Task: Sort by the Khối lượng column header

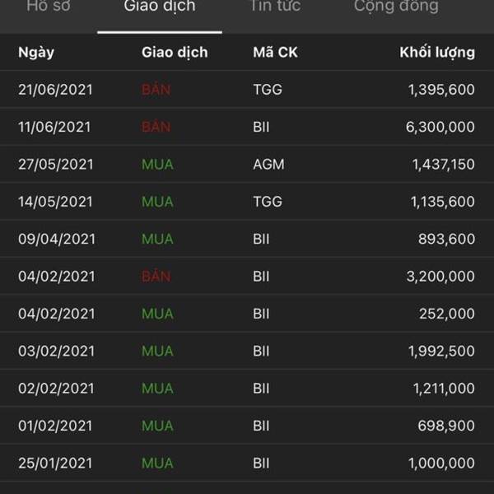Action: (437, 53)
